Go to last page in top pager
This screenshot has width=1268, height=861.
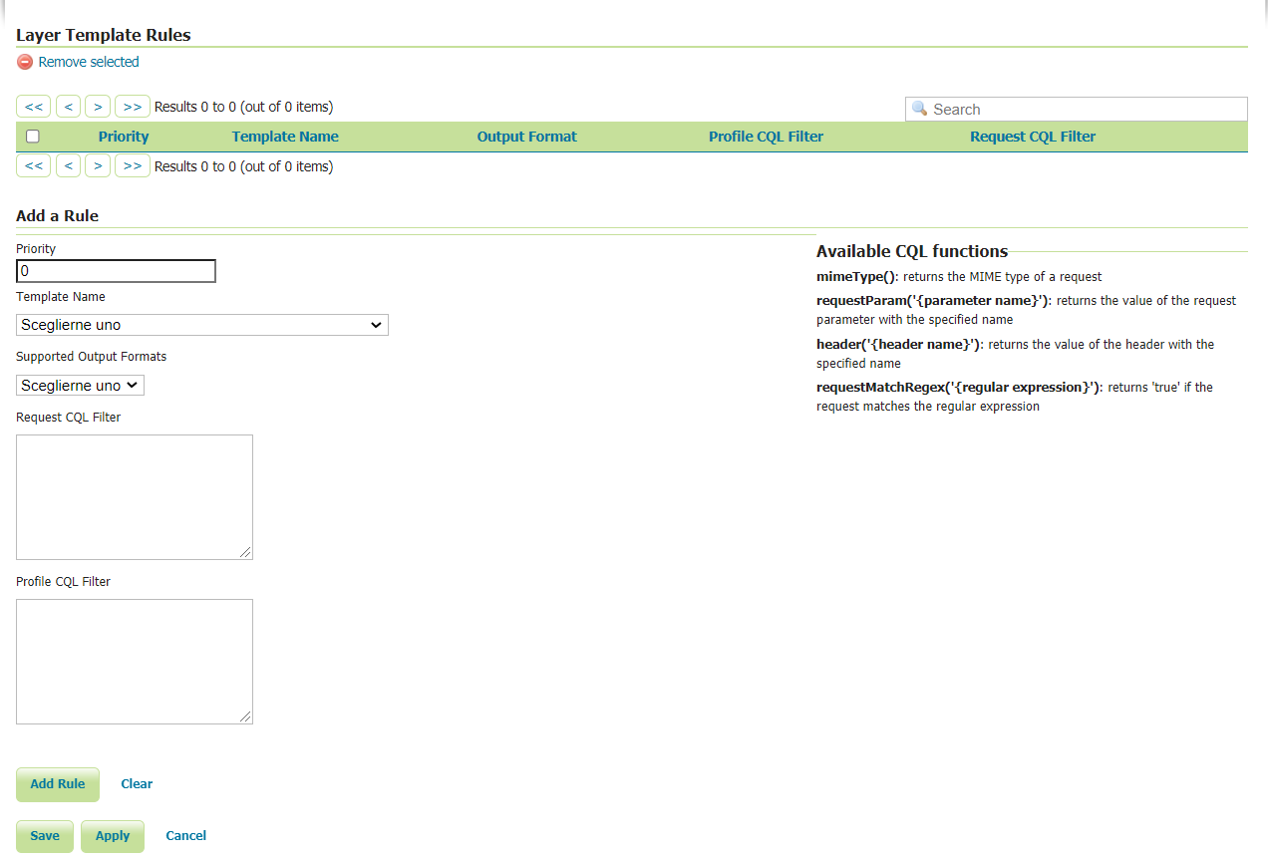click(132, 107)
